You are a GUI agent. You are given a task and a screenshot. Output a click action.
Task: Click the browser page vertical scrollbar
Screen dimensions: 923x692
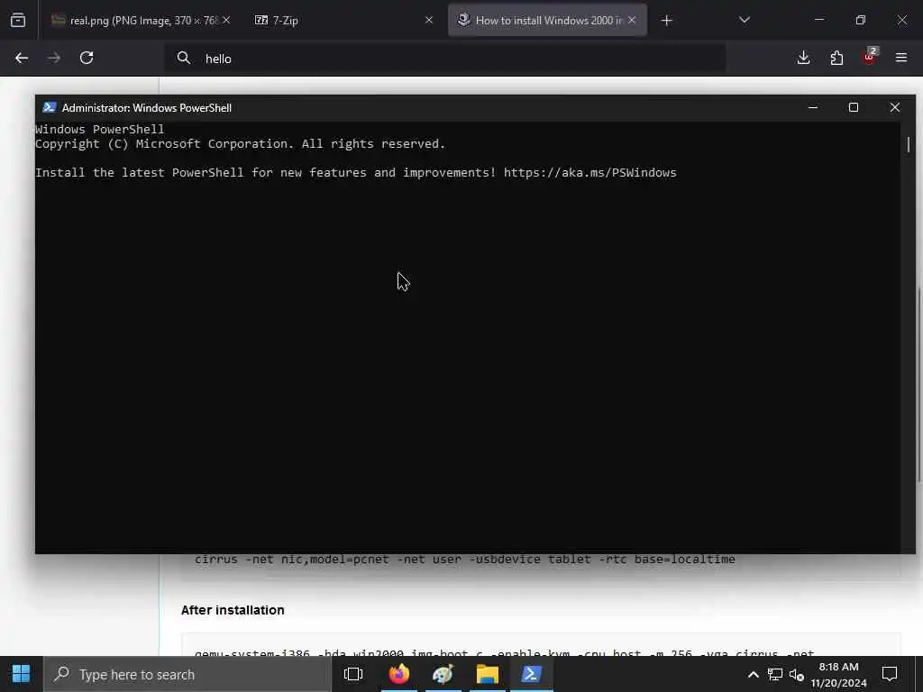pyautogui.click(x=919, y=384)
